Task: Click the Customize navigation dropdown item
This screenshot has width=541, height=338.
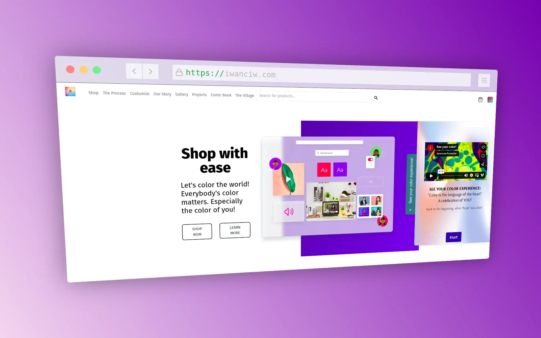Action: [139, 95]
